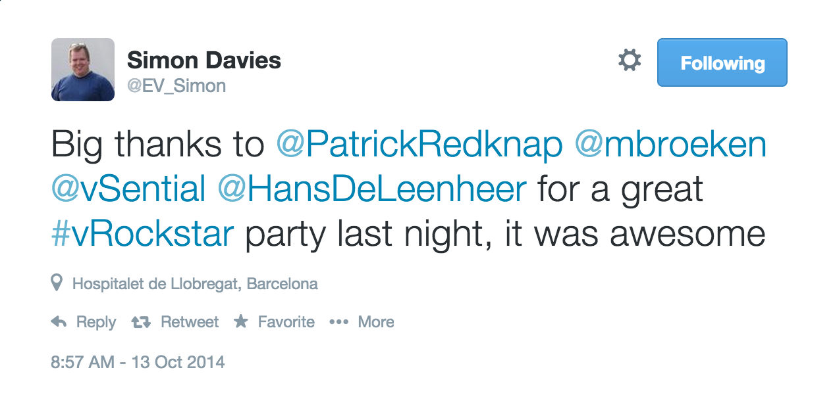835x418 pixels.
Task: Open the @HansDeLeenheer mention
Action: (x=372, y=189)
